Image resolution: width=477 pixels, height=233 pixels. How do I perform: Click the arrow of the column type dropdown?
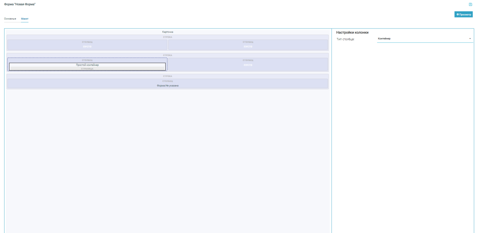click(470, 38)
